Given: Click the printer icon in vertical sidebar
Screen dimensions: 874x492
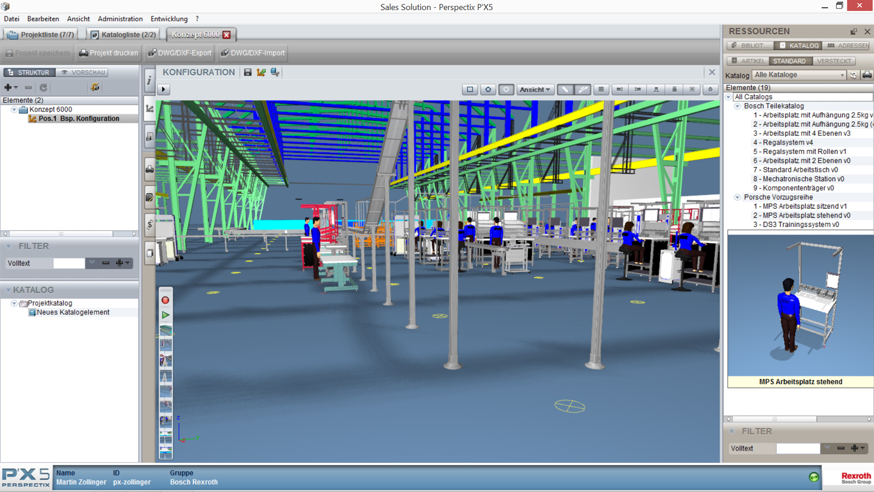Looking at the screenshot, I should pos(149,170).
